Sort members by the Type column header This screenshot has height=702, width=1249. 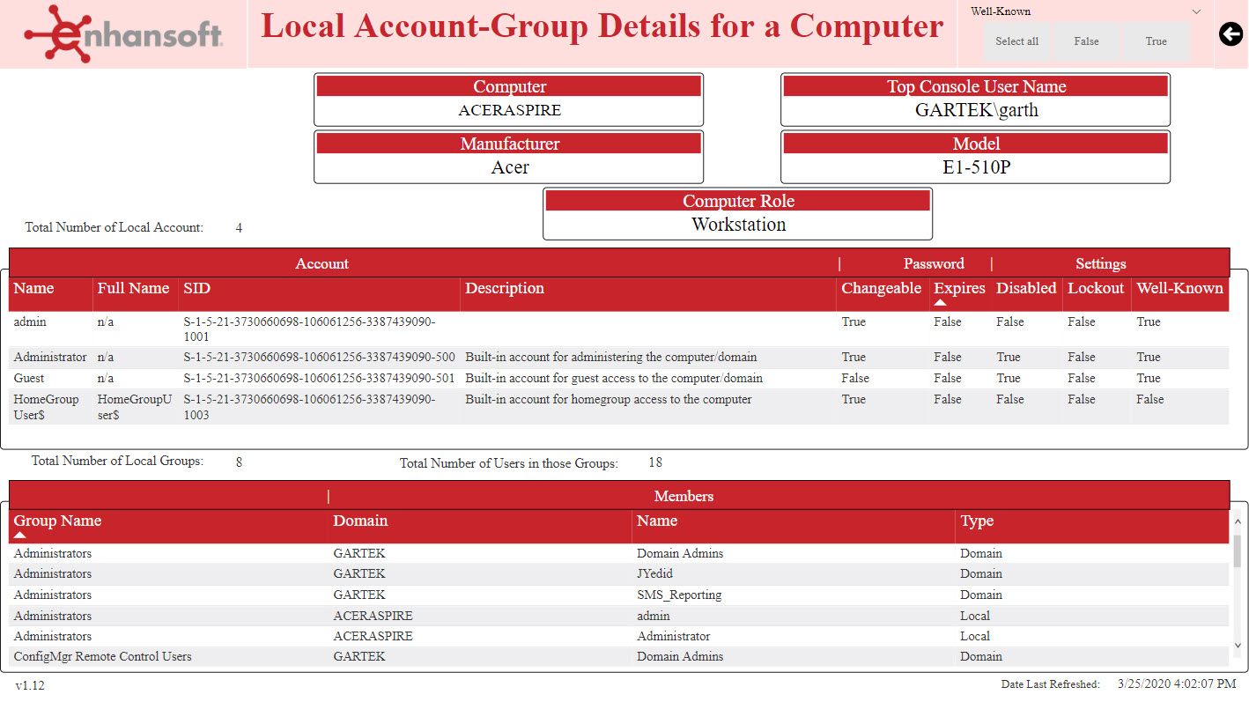pos(976,521)
